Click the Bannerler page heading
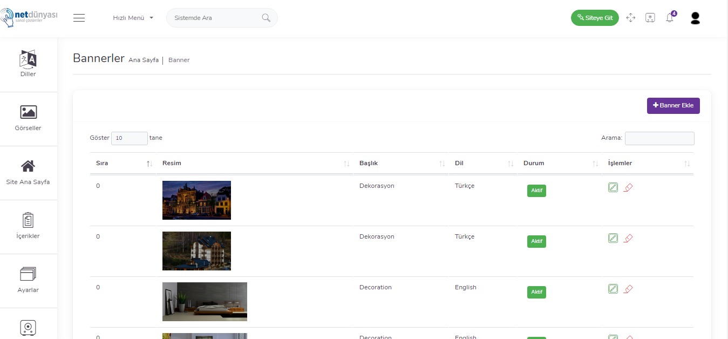 click(x=99, y=58)
